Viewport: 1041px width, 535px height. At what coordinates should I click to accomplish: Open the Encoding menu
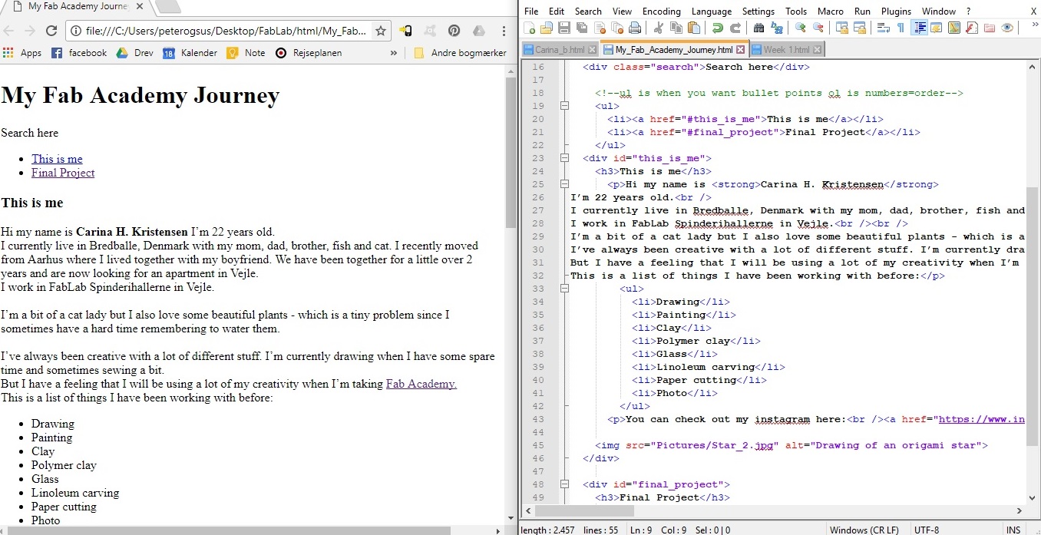pyautogui.click(x=661, y=12)
